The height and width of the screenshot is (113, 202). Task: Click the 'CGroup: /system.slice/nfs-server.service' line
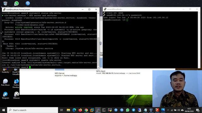[x=29, y=48]
